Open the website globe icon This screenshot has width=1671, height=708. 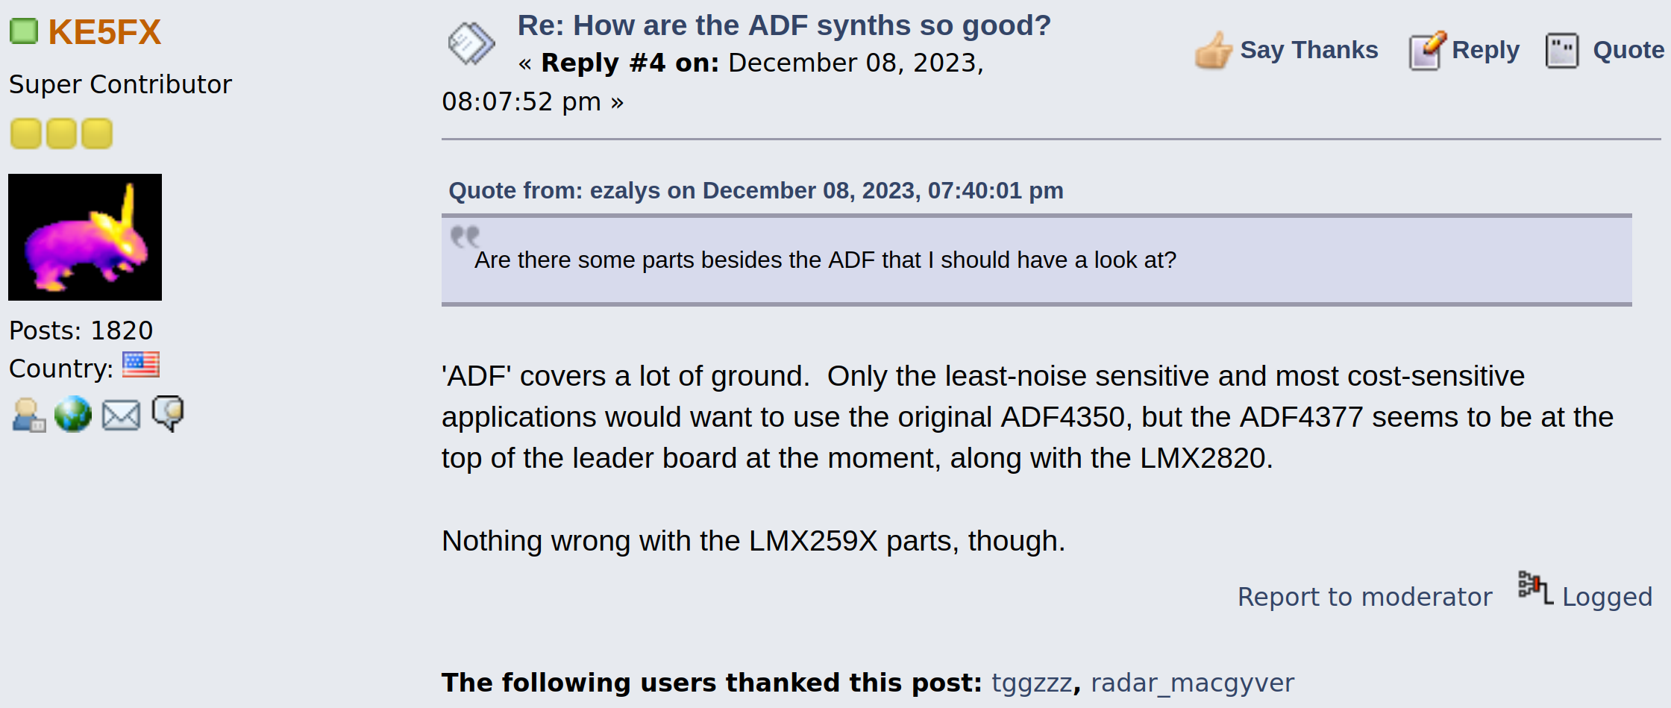point(73,414)
